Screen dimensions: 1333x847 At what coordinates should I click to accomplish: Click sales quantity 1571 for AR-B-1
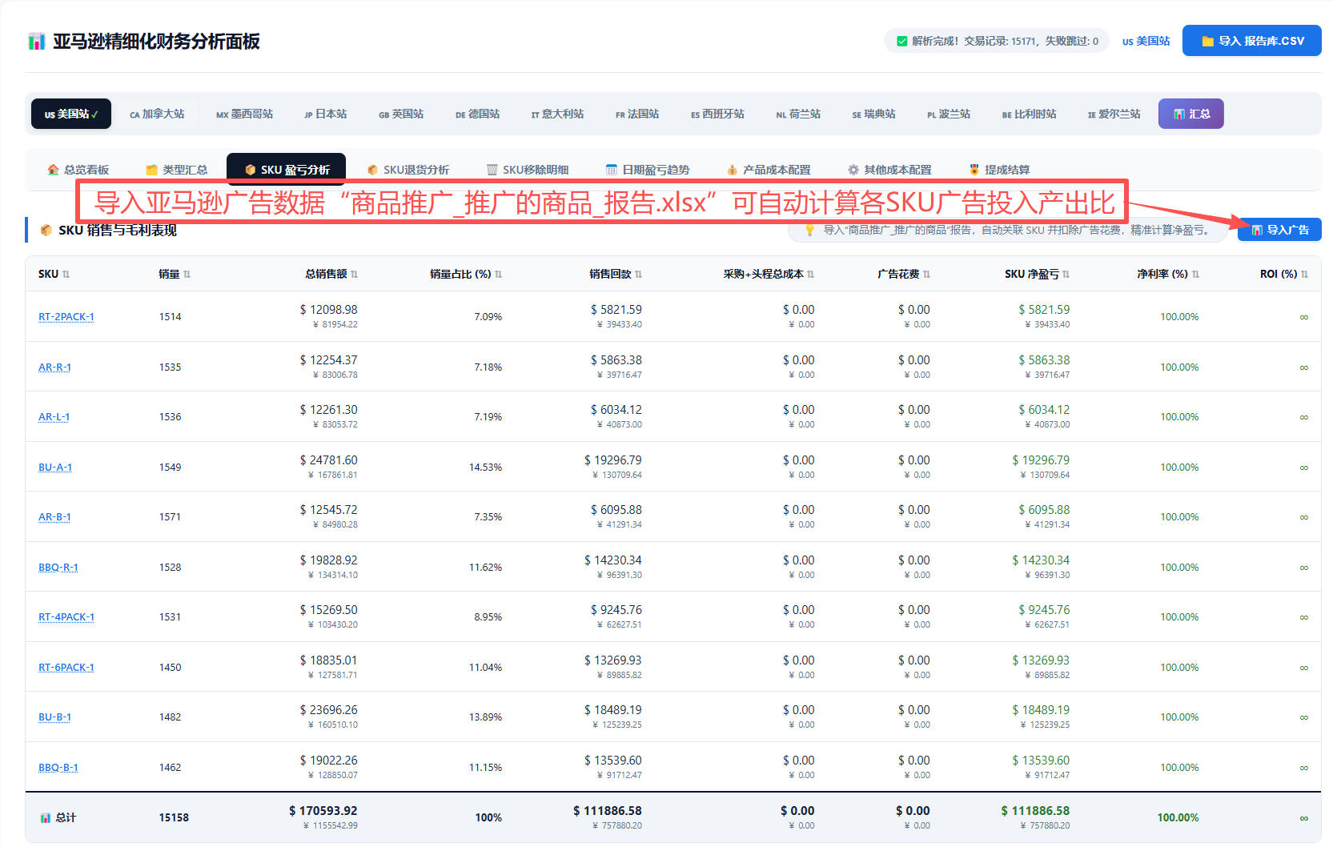tap(170, 517)
